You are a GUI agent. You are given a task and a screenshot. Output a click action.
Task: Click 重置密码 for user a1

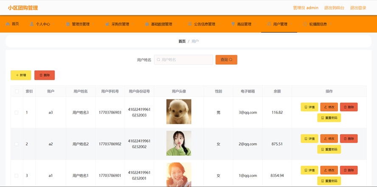click(329, 181)
